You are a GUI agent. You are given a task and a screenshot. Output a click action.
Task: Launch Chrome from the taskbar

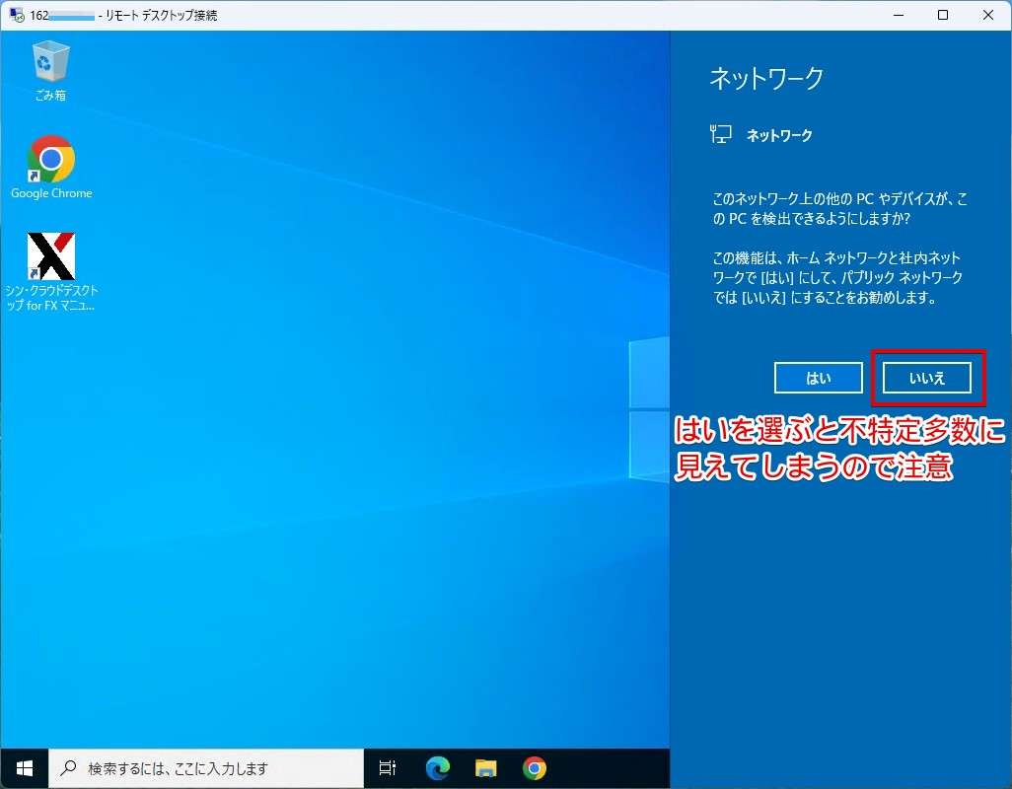[x=535, y=768]
